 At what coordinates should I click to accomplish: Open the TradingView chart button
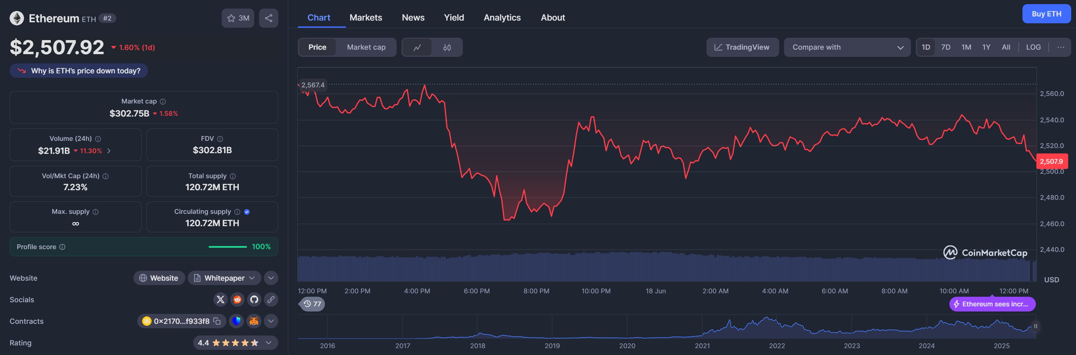tap(742, 47)
